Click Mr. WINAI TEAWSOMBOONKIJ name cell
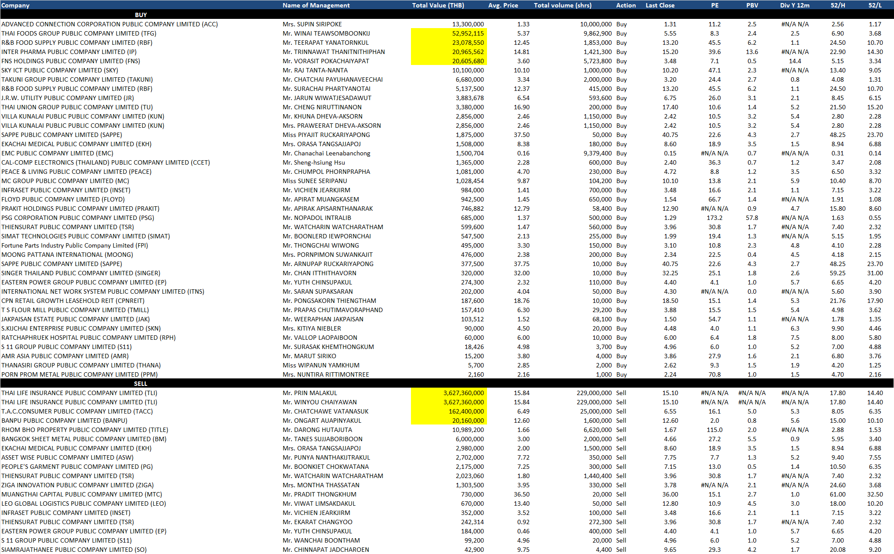The height and width of the screenshot is (554, 894). 326,33
